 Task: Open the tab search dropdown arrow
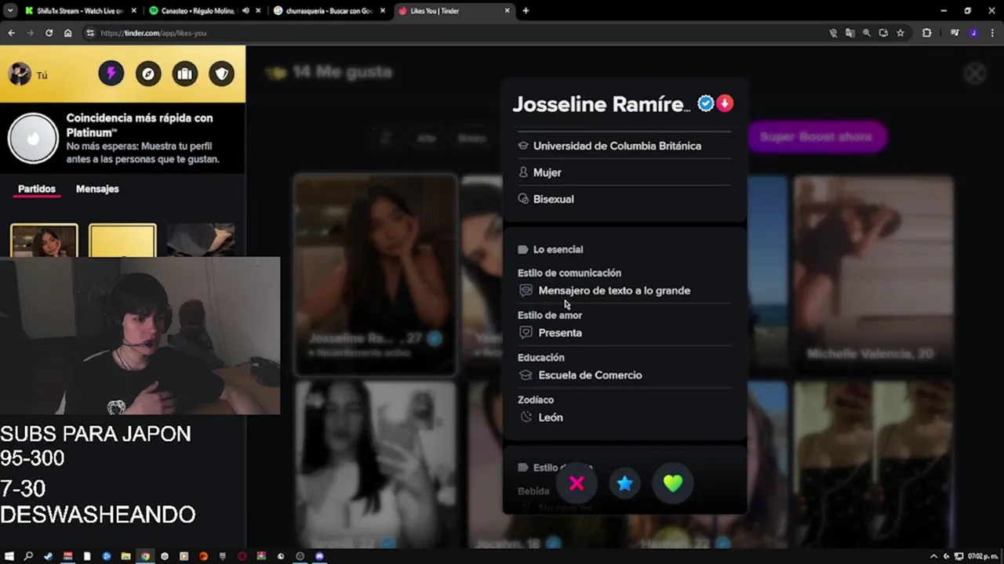(x=10, y=11)
